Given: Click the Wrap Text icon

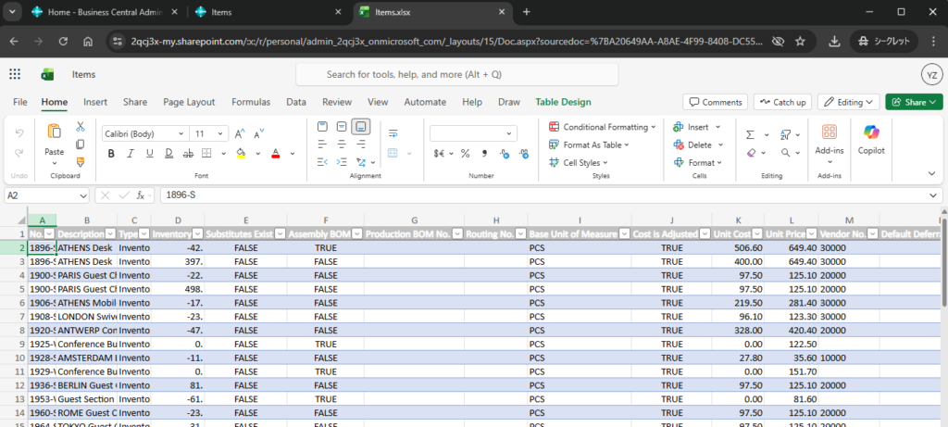Looking at the screenshot, I should 393,134.
